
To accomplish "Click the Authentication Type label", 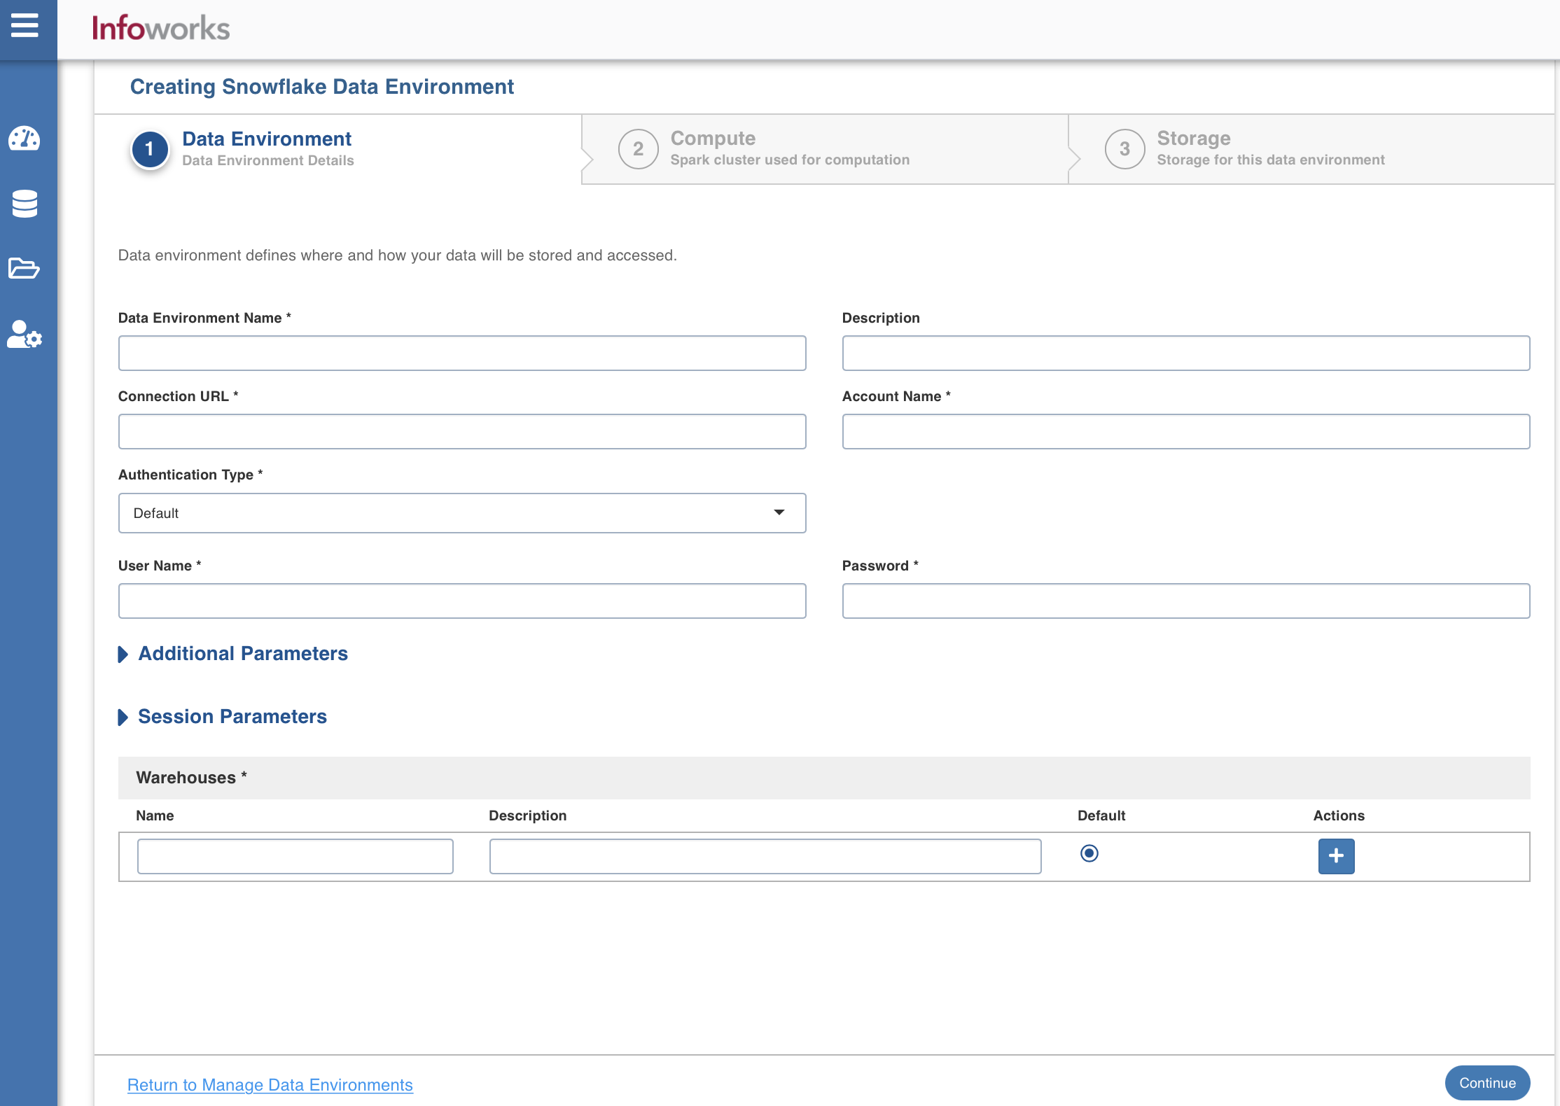I will tap(190, 475).
